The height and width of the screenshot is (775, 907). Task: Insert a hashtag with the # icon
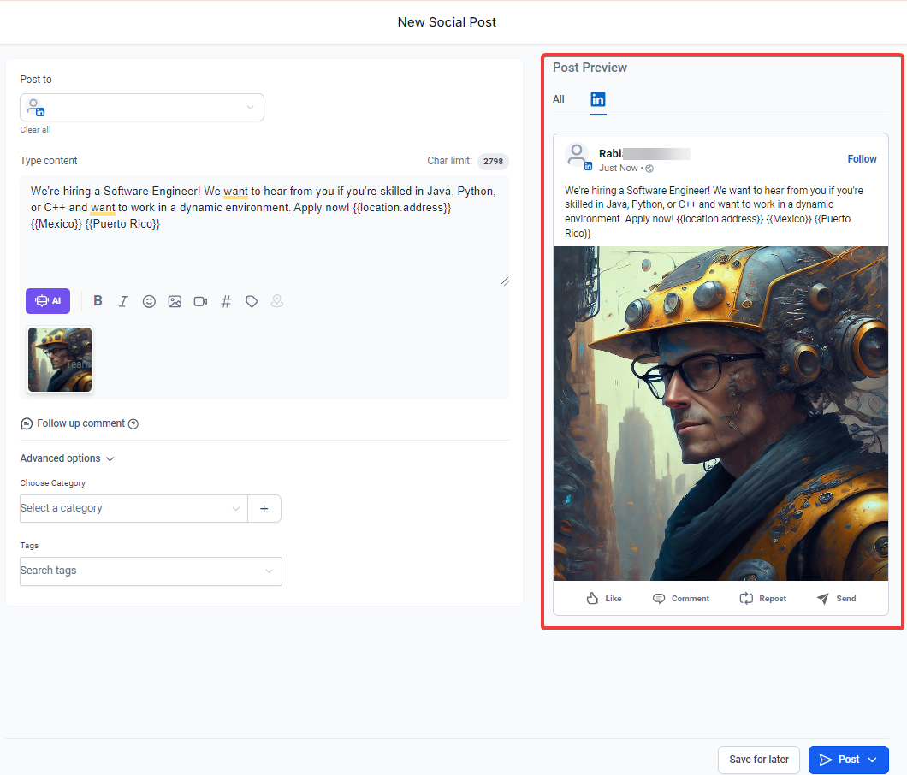click(226, 301)
